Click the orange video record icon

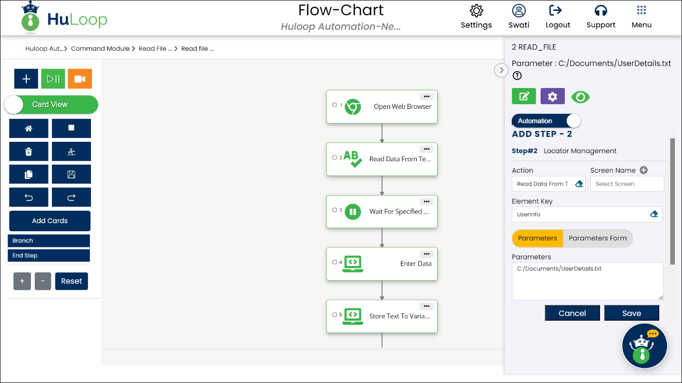point(80,79)
